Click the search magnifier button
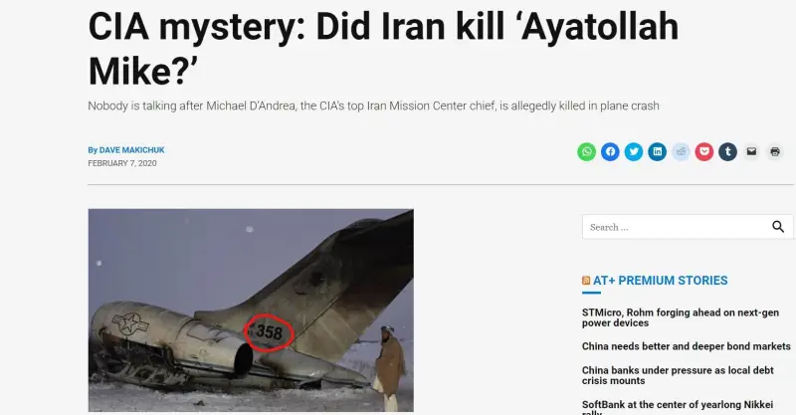Viewport: 796px width, 415px height. click(x=778, y=227)
